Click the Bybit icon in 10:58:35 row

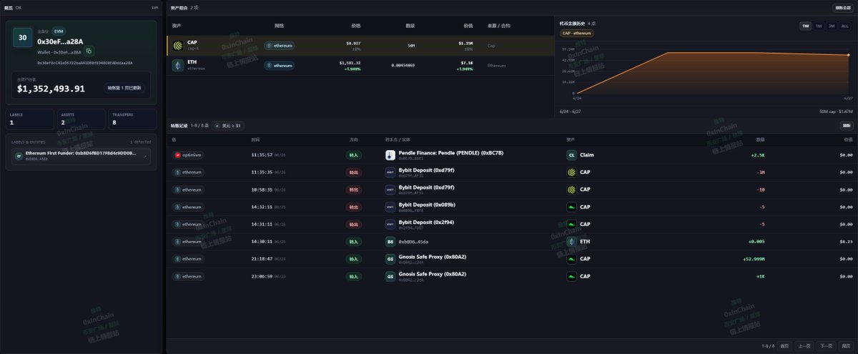[x=390, y=190]
